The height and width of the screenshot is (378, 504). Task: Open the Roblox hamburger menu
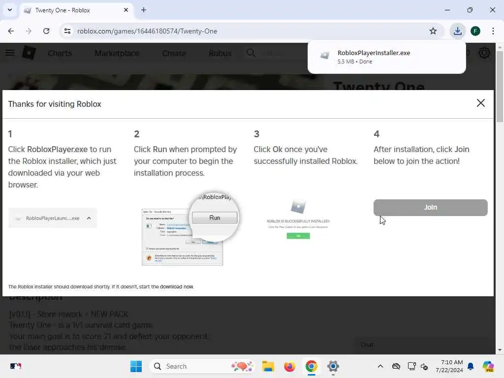point(10,52)
